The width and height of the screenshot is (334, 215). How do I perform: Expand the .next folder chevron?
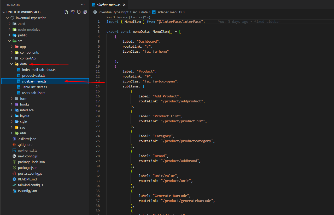click(x=9, y=24)
